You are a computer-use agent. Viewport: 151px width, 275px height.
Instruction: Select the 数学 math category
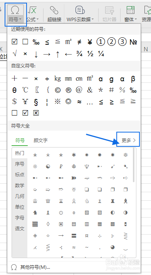(20, 186)
